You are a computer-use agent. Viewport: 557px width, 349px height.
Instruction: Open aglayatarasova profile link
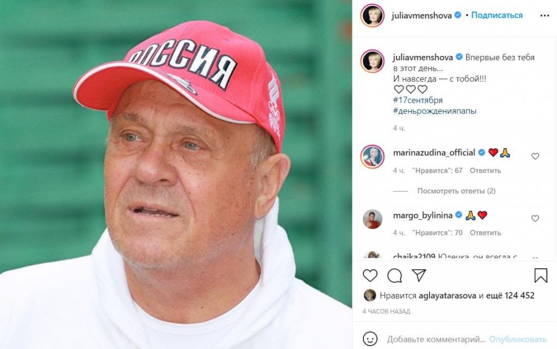[x=447, y=295]
